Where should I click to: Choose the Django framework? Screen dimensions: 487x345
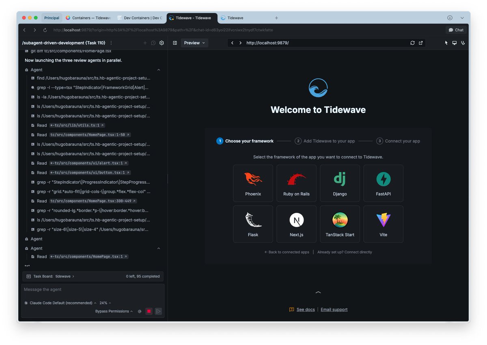(x=340, y=183)
